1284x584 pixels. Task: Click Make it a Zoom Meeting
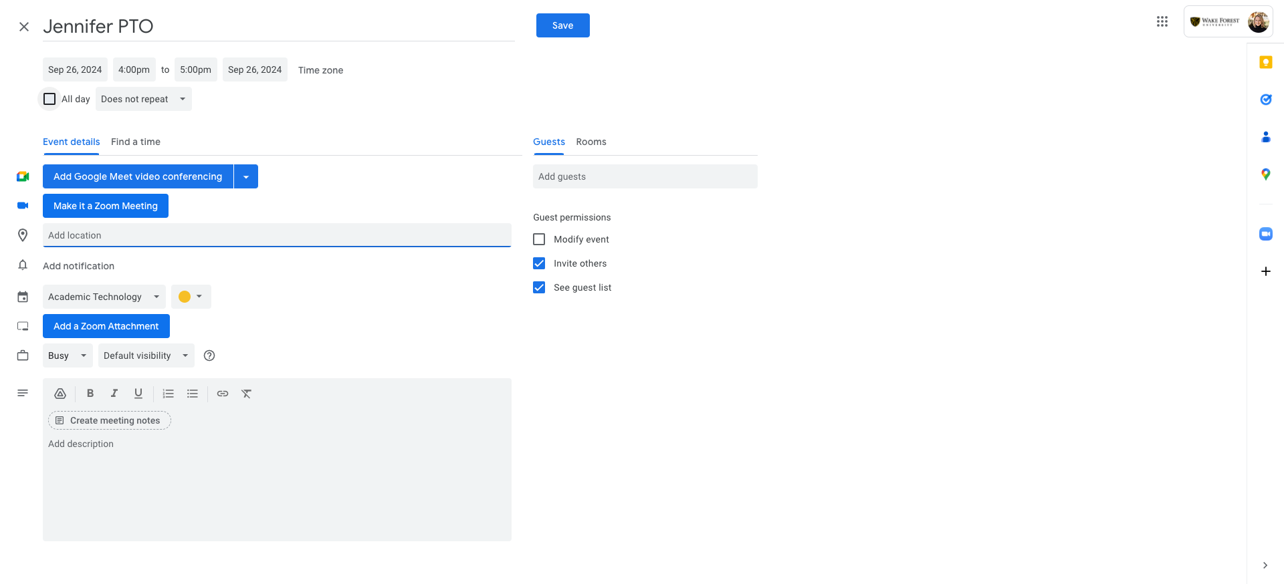[x=106, y=206]
